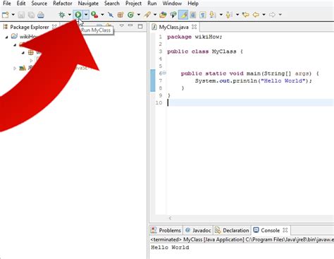Click the Debug bug icon
The width and height of the screenshot is (334, 259).
coord(62,15)
